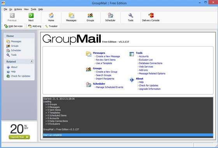Open the Actions menu
The image size is (218, 148).
click(18, 9)
